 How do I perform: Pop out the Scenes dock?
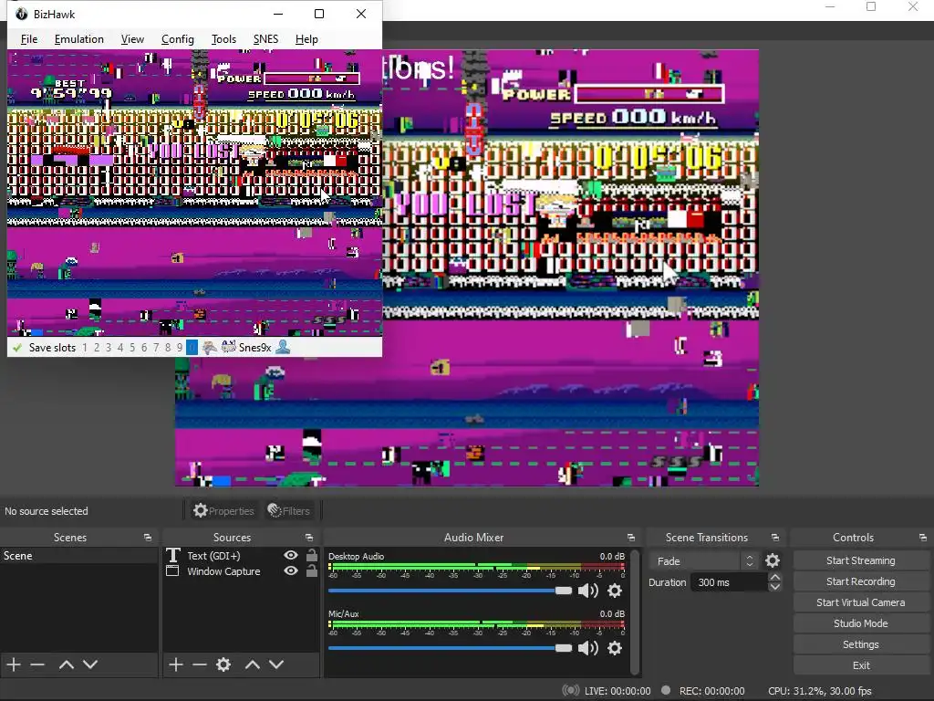(x=147, y=538)
